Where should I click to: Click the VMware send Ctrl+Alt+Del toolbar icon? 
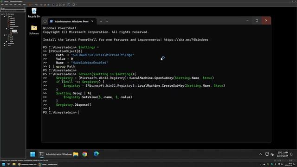click(x=36, y=5)
